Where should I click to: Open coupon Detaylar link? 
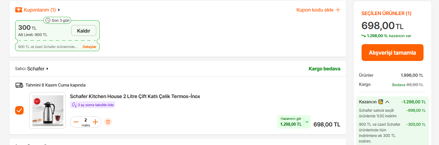89,47
